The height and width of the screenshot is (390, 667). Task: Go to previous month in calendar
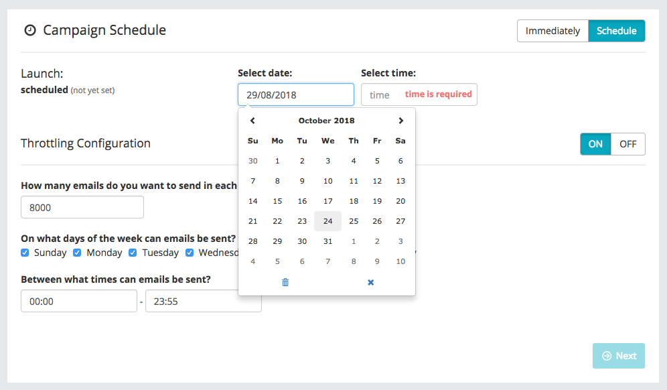[x=252, y=121]
